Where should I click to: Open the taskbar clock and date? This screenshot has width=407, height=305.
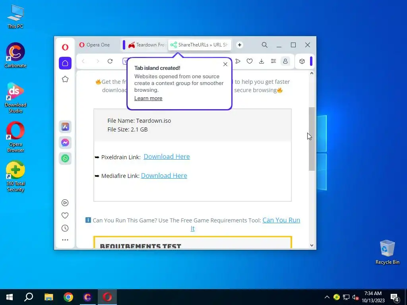pos(373,297)
